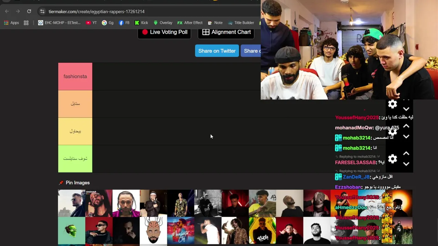
Task: Select man in yellow jersey reading newspaper
Action: click(262, 203)
